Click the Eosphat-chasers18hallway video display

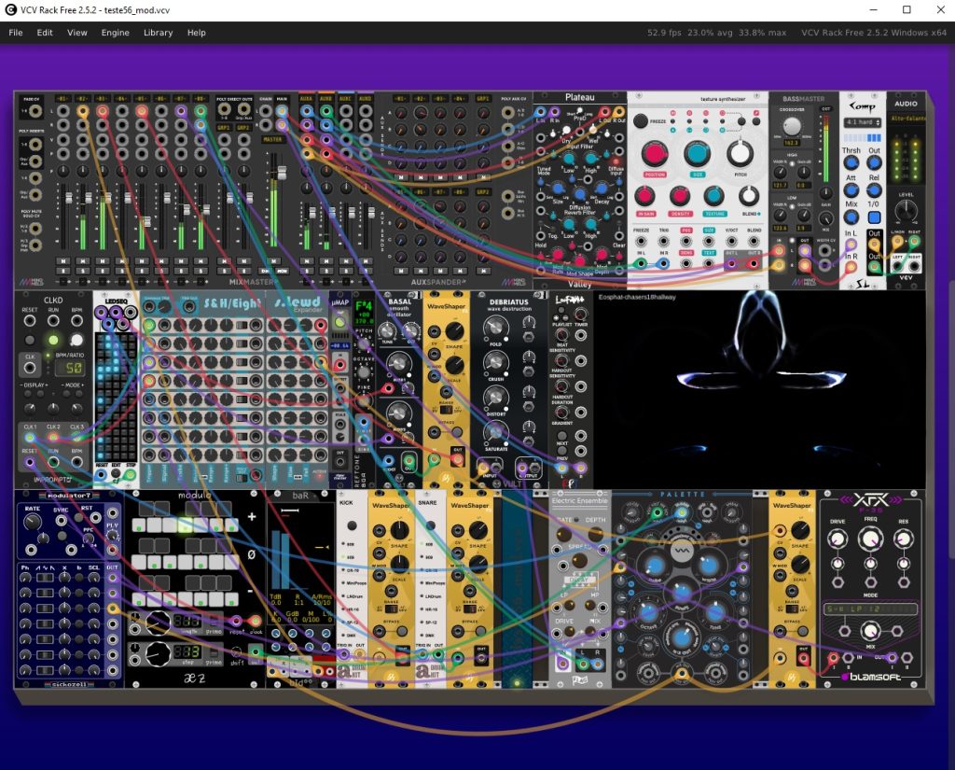[759, 389]
